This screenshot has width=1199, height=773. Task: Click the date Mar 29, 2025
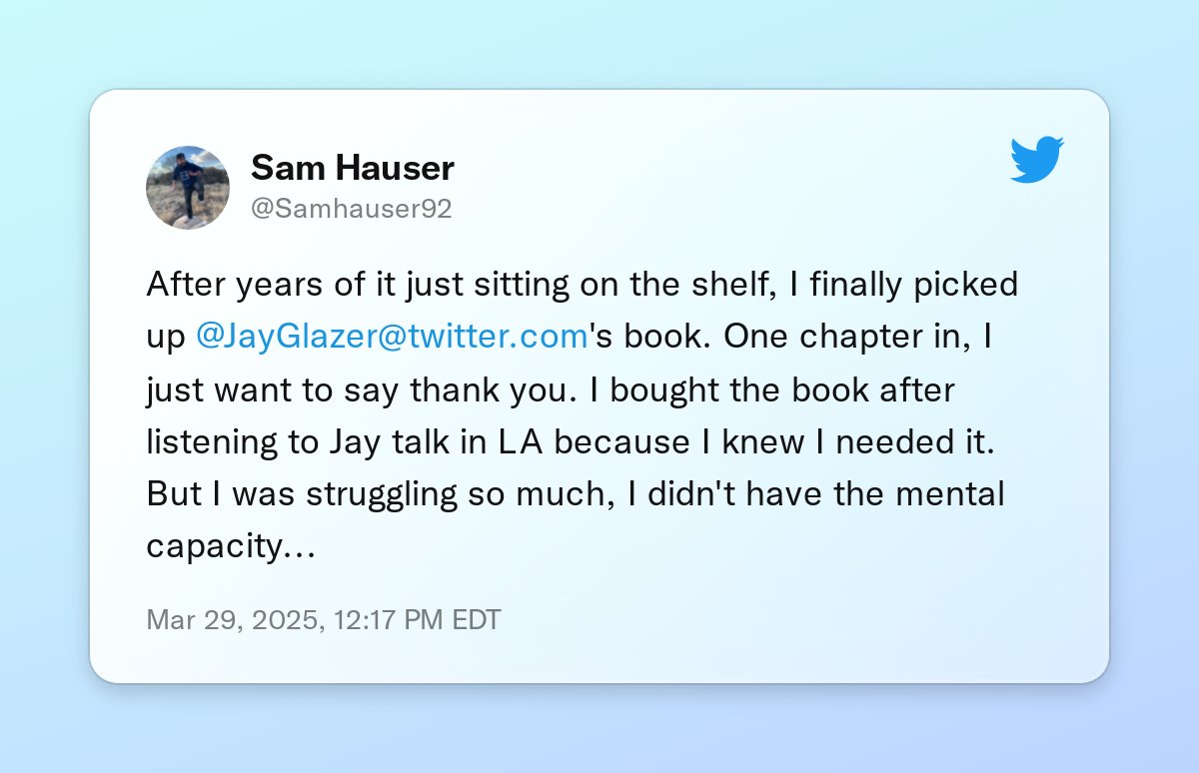tap(234, 619)
